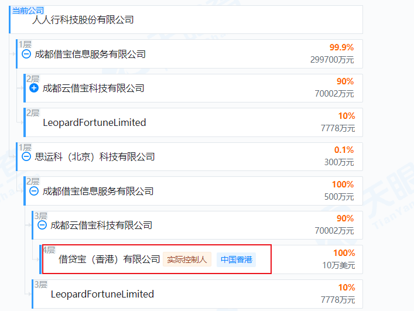Open 人人行科技股份有限公司 company name
The width and height of the screenshot is (414, 311).
pyautogui.click(x=83, y=19)
